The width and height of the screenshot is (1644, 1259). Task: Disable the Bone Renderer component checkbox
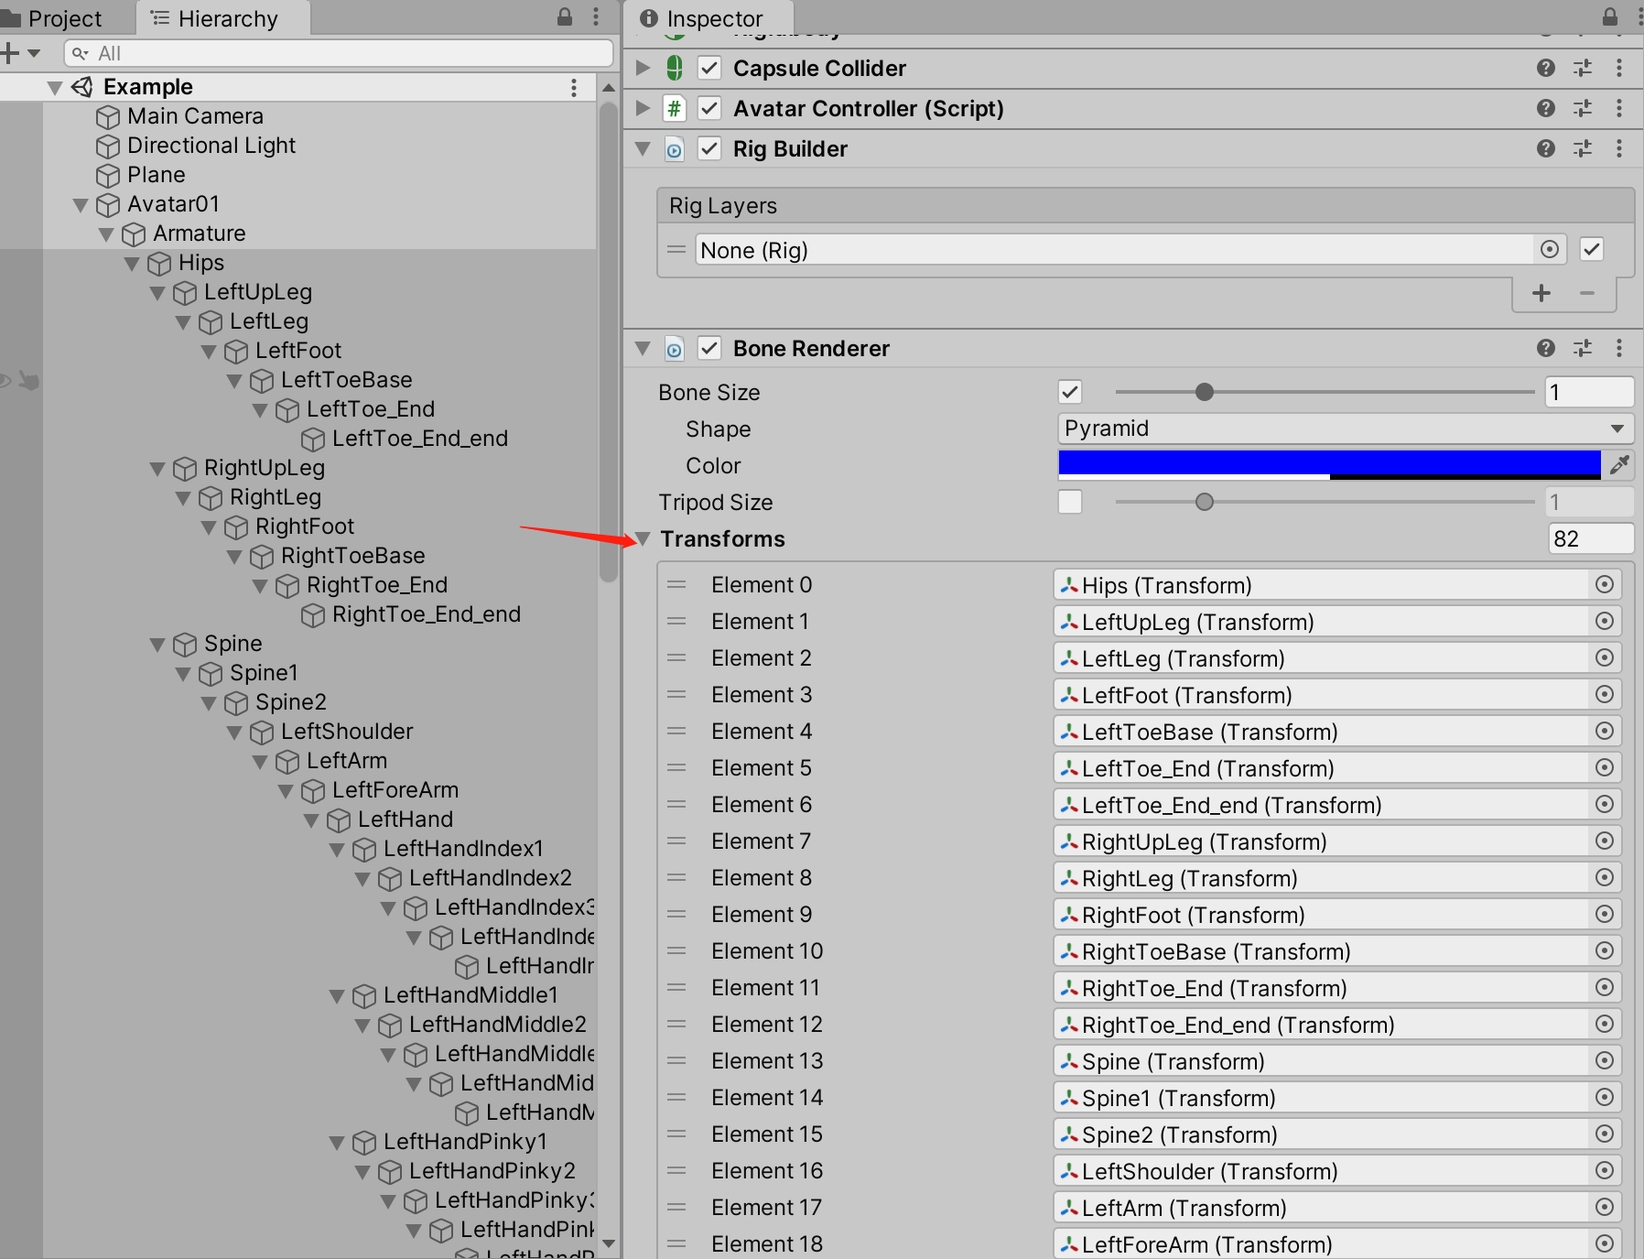[x=708, y=348]
